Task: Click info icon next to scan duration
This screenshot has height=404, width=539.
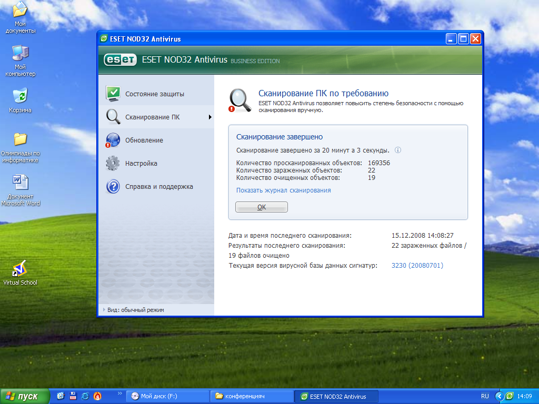Action: click(398, 150)
